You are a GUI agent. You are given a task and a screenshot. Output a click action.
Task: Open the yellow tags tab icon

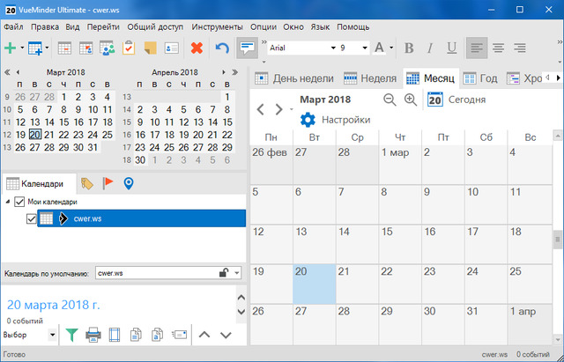click(x=86, y=184)
